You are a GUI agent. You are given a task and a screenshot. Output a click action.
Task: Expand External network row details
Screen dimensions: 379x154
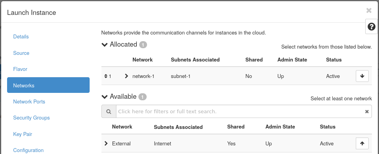pos(106,143)
